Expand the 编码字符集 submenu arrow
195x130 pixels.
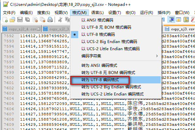click(x=157, y=56)
